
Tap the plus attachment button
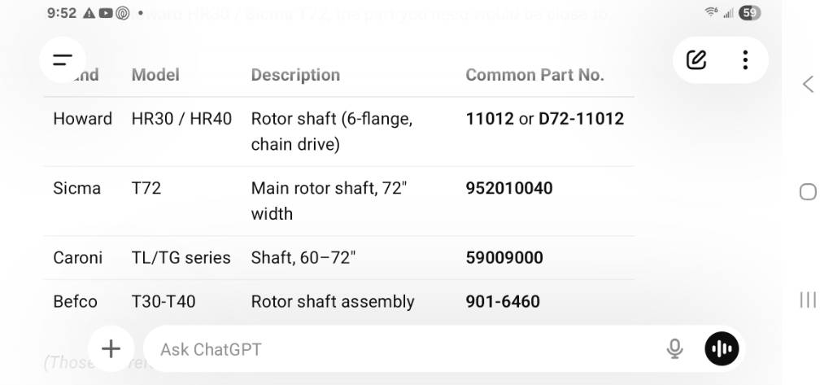[x=111, y=349]
